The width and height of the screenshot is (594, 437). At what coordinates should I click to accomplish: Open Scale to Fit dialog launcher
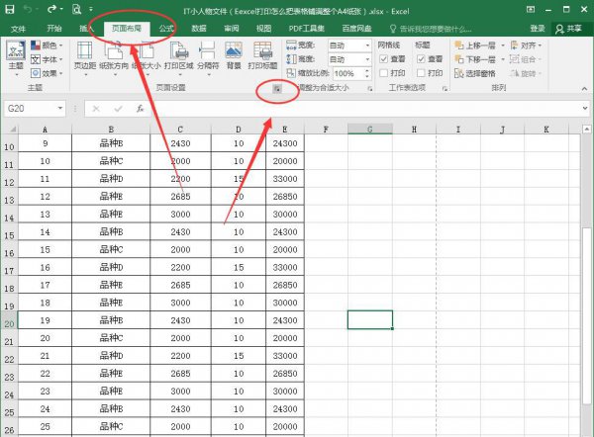click(x=369, y=89)
